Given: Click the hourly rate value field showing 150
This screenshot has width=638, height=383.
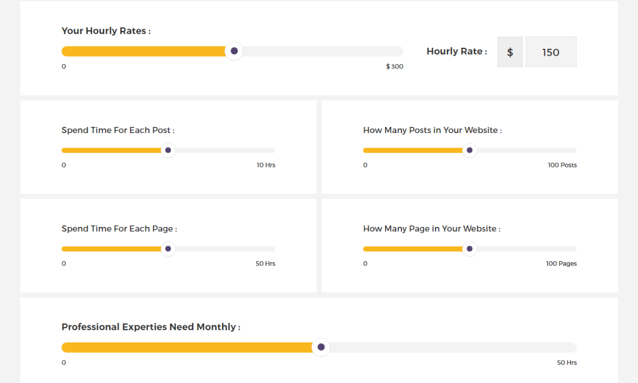Looking at the screenshot, I should pyautogui.click(x=550, y=52).
